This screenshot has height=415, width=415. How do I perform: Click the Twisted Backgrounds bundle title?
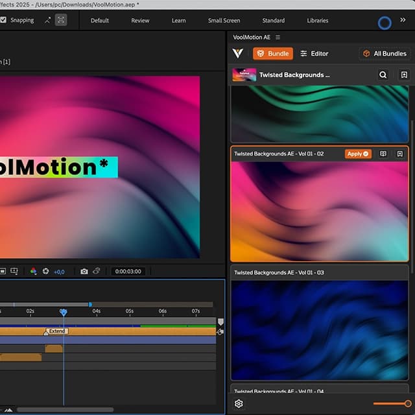coord(294,75)
